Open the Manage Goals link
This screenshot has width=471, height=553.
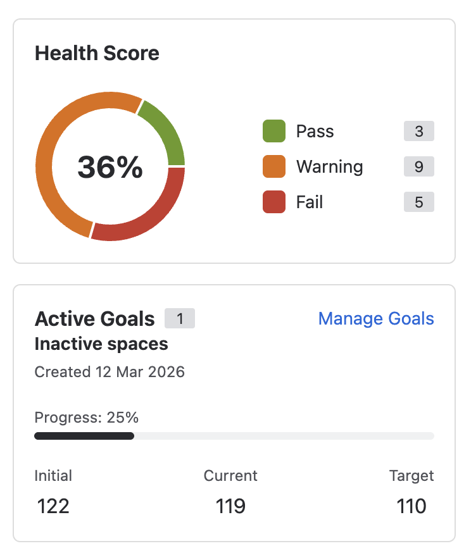click(376, 318)
